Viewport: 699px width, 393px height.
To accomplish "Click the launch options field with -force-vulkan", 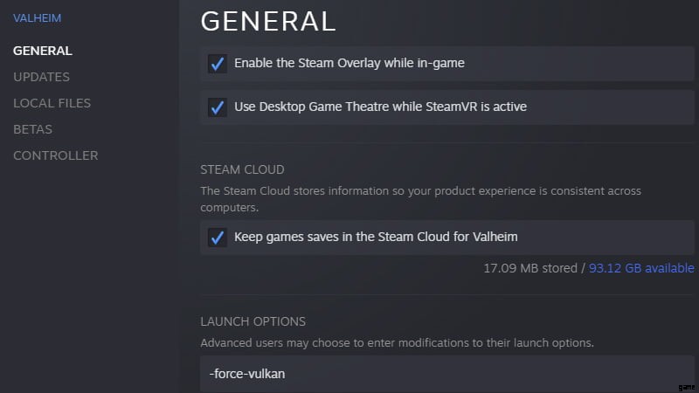I will 446,374.
